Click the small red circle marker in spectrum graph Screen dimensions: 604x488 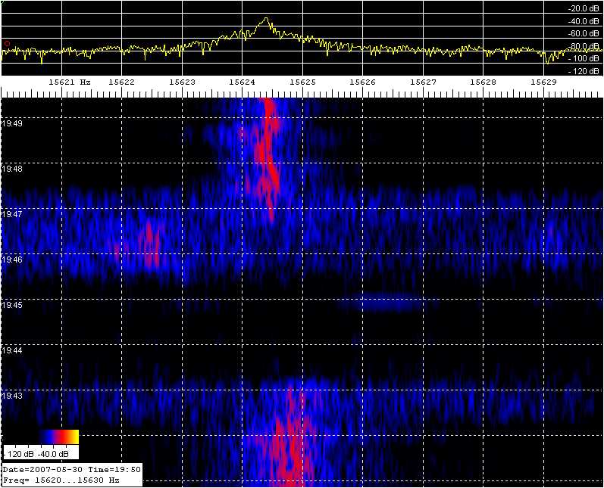tap(7, 44)
